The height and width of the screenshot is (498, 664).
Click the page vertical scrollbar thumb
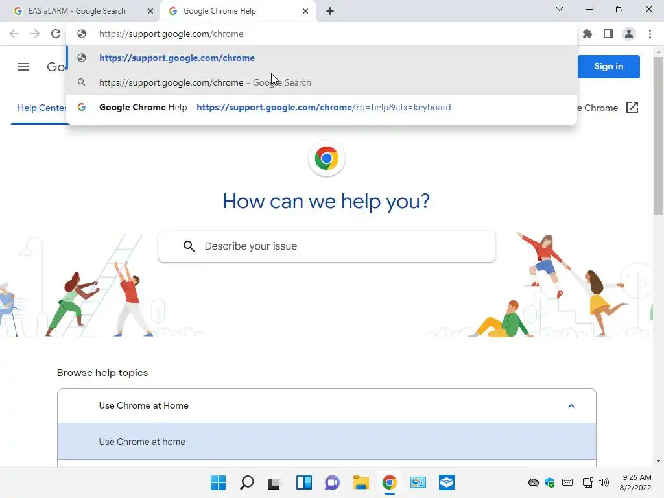pyautogui.click(x=658, y=136)
